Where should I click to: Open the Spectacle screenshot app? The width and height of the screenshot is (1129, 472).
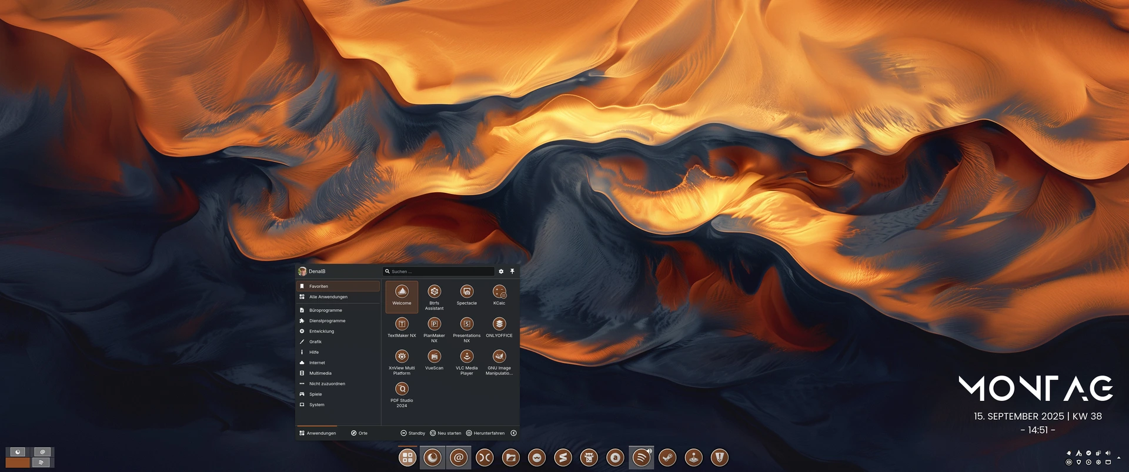pyautogui.click(x=466, y=293)
